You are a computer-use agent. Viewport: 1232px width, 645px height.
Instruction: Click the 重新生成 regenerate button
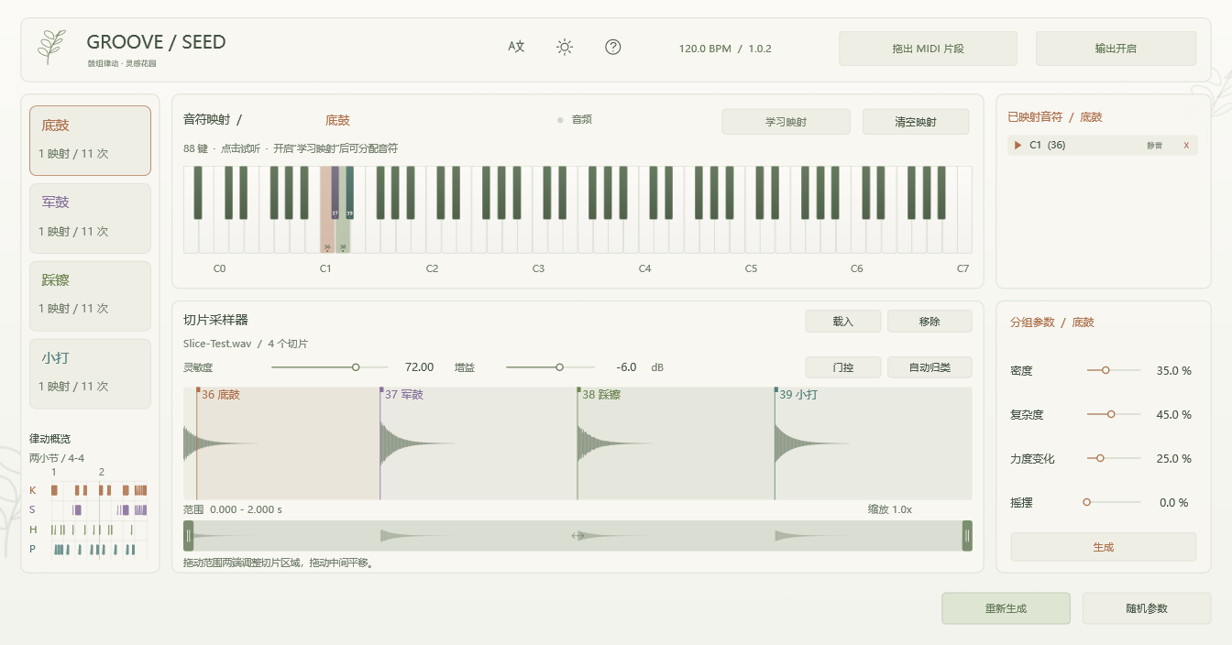(1006, 608)
